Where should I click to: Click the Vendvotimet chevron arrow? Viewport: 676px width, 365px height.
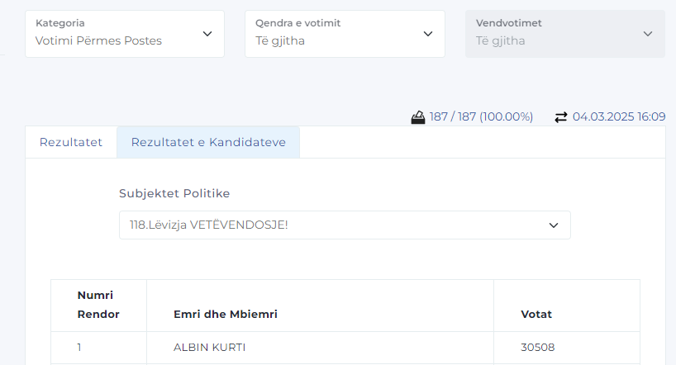point(648,34)
